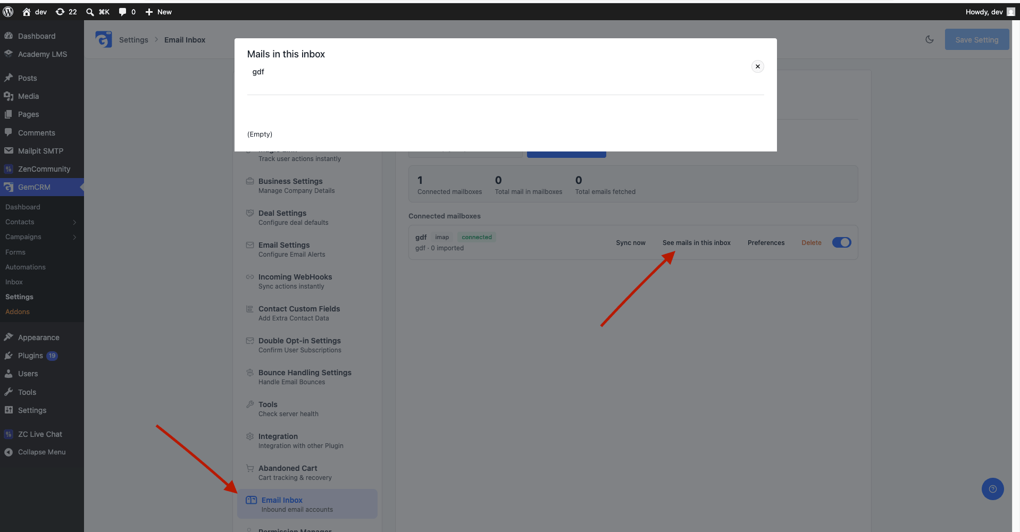Click the Bounce Handling Settings icon

(250, 373)
